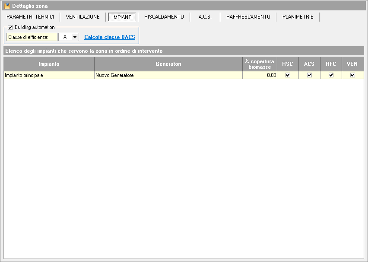The width and height of the screenshot is (368, 262).
Task: Open the Classe di efficienza dropdown arrow
Action: (75, 37)
